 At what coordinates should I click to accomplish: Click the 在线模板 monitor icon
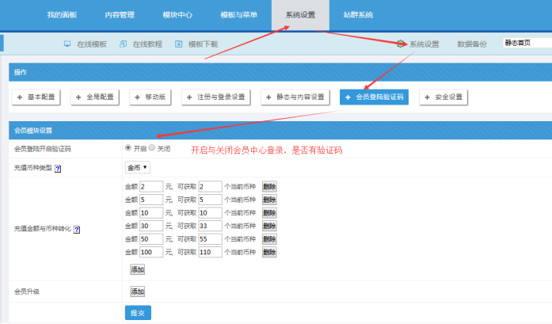coord(67,44)
